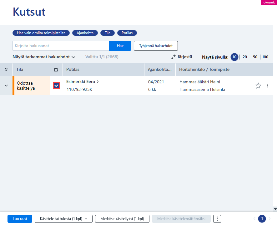The width and height of the screenshot is (277, 225).
Task: Select page 1 in pagination
Action: tap(262, 219)
